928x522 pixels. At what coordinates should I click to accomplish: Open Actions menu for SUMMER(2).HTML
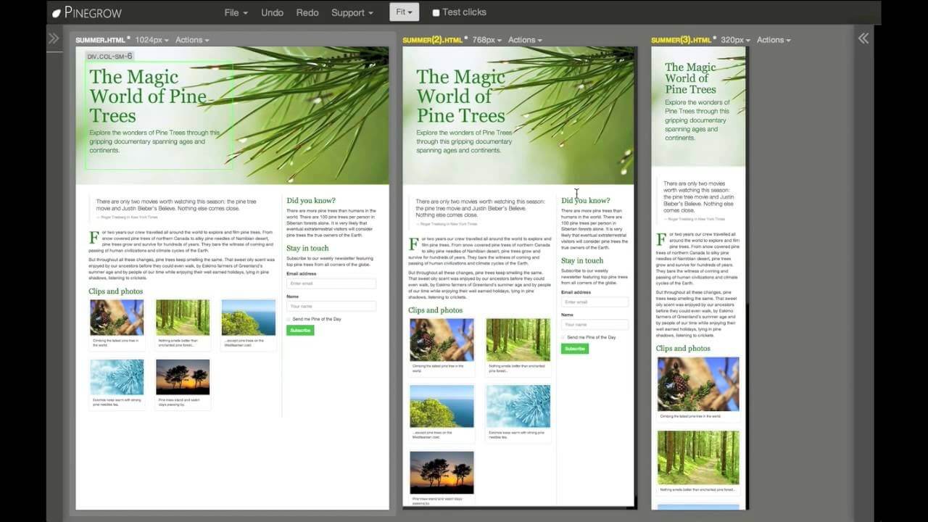point(525,40)
